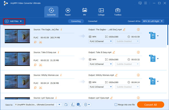The image size is (169, 110).
Task: Open FLAC-2Channel audio dropdown for Take It Easy
Action: coord(101,64)
